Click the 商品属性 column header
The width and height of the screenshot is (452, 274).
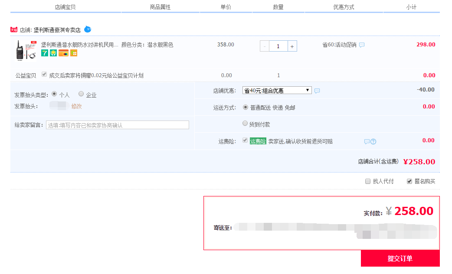(160, 6)
